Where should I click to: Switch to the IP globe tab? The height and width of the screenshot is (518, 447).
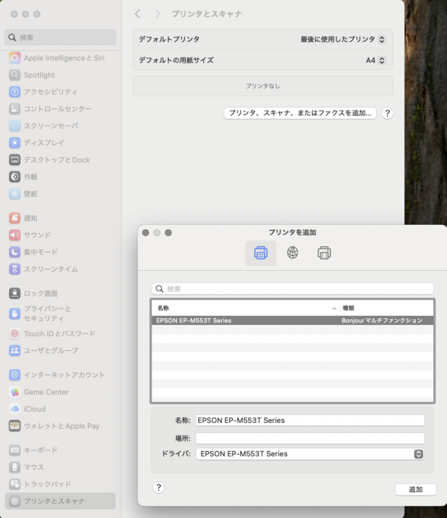coord(292,253)
